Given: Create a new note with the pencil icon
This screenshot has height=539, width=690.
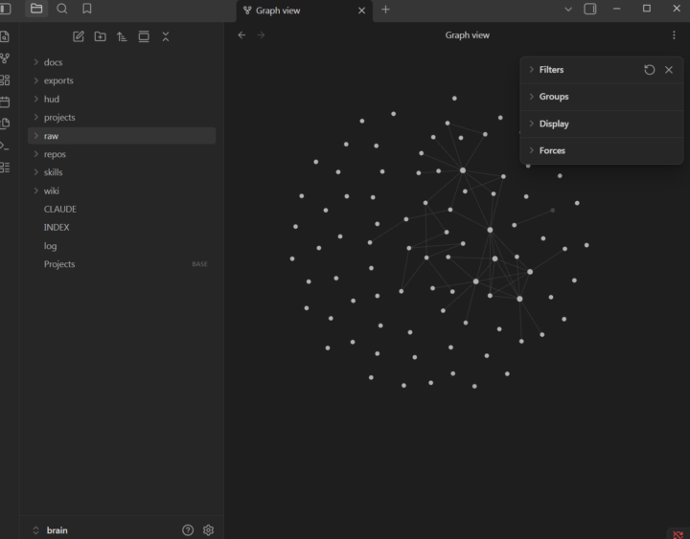Looking at the screenshot, I should [x=79, y=36].
